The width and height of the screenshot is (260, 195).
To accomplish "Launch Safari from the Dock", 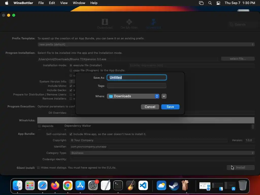I will click(x=43, y=185).
